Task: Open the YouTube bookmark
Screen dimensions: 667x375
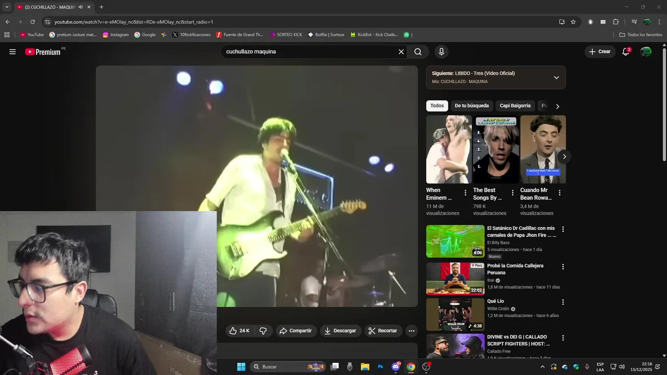Action: [32, 35]
